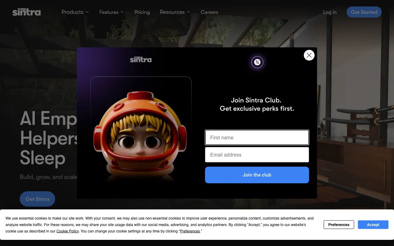Click the underlined Preferences text link

coord(190,231)
